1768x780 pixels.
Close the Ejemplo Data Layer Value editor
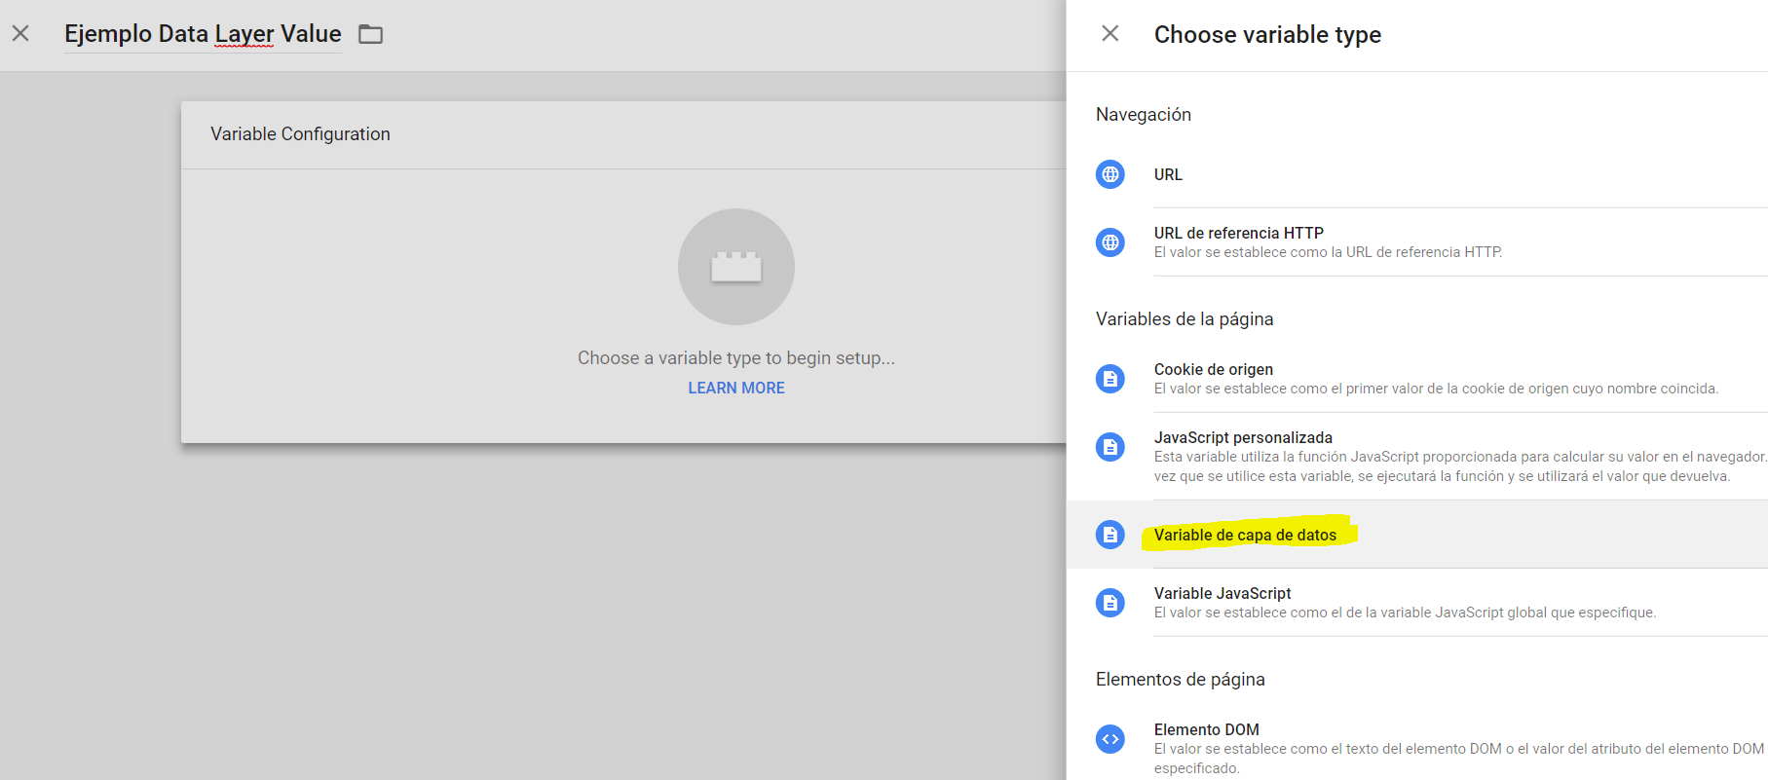tap(20, 34)
